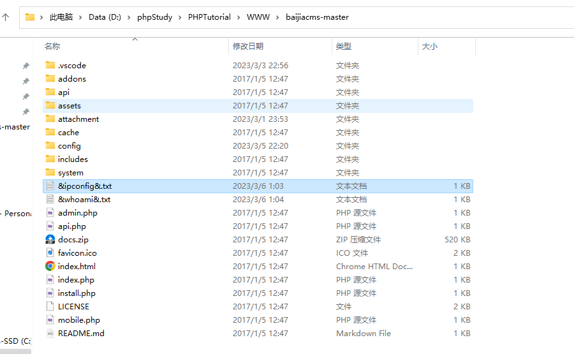574x354 pixels.
Task: Click the 2023/3/6 1:03 date cell
Action: point(258,186)
